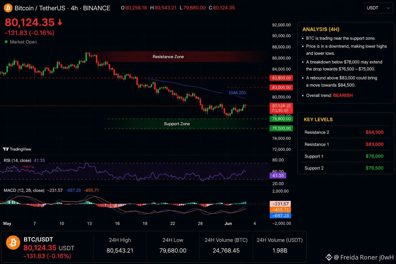Click the red down arrow next to the large price
The width and height of the screenshot is (396, 264).
point(60,23)
